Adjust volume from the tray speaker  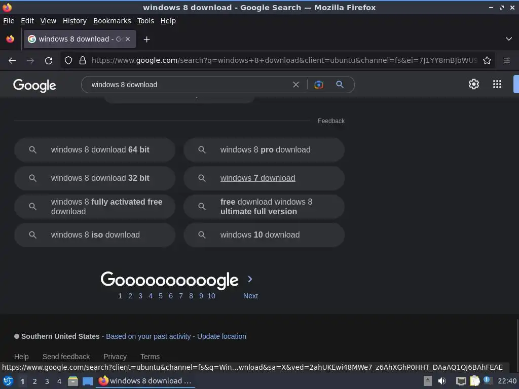click(x=442, y=381)
